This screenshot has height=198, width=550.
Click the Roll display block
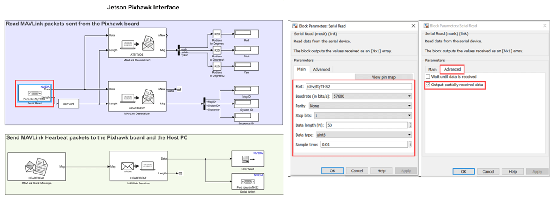[246, 34]
